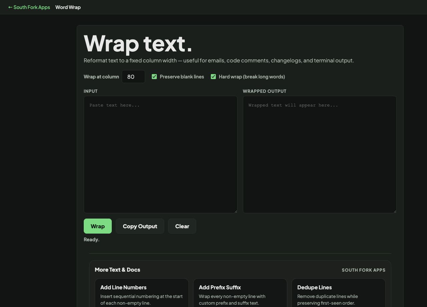Click the WRAPPED OUTPUT label
The image size is (427, 307).
[265, 91]
